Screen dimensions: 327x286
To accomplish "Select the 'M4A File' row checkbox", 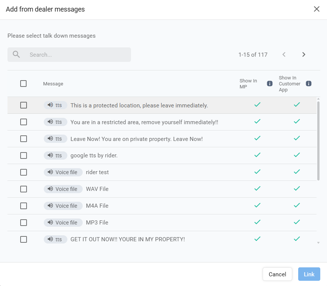I will 24,206.
